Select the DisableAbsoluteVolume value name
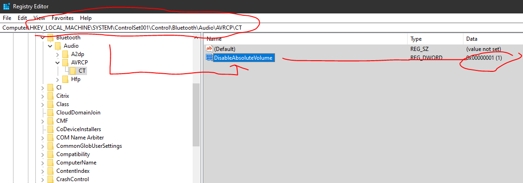This screenshot has width=523, height=183. click(244, 58)
